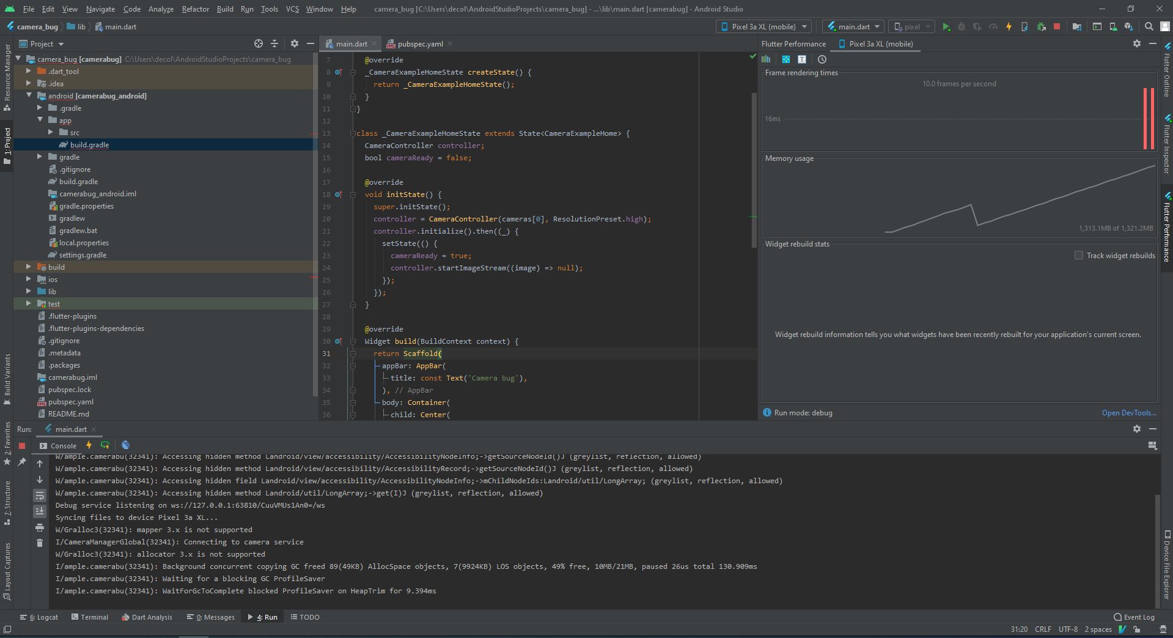1173x638 pixels.
Task: Stop the running main.dart app
Action: [1057, 26]
